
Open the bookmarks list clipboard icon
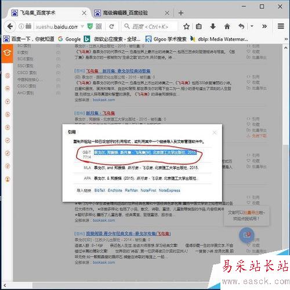198,26
